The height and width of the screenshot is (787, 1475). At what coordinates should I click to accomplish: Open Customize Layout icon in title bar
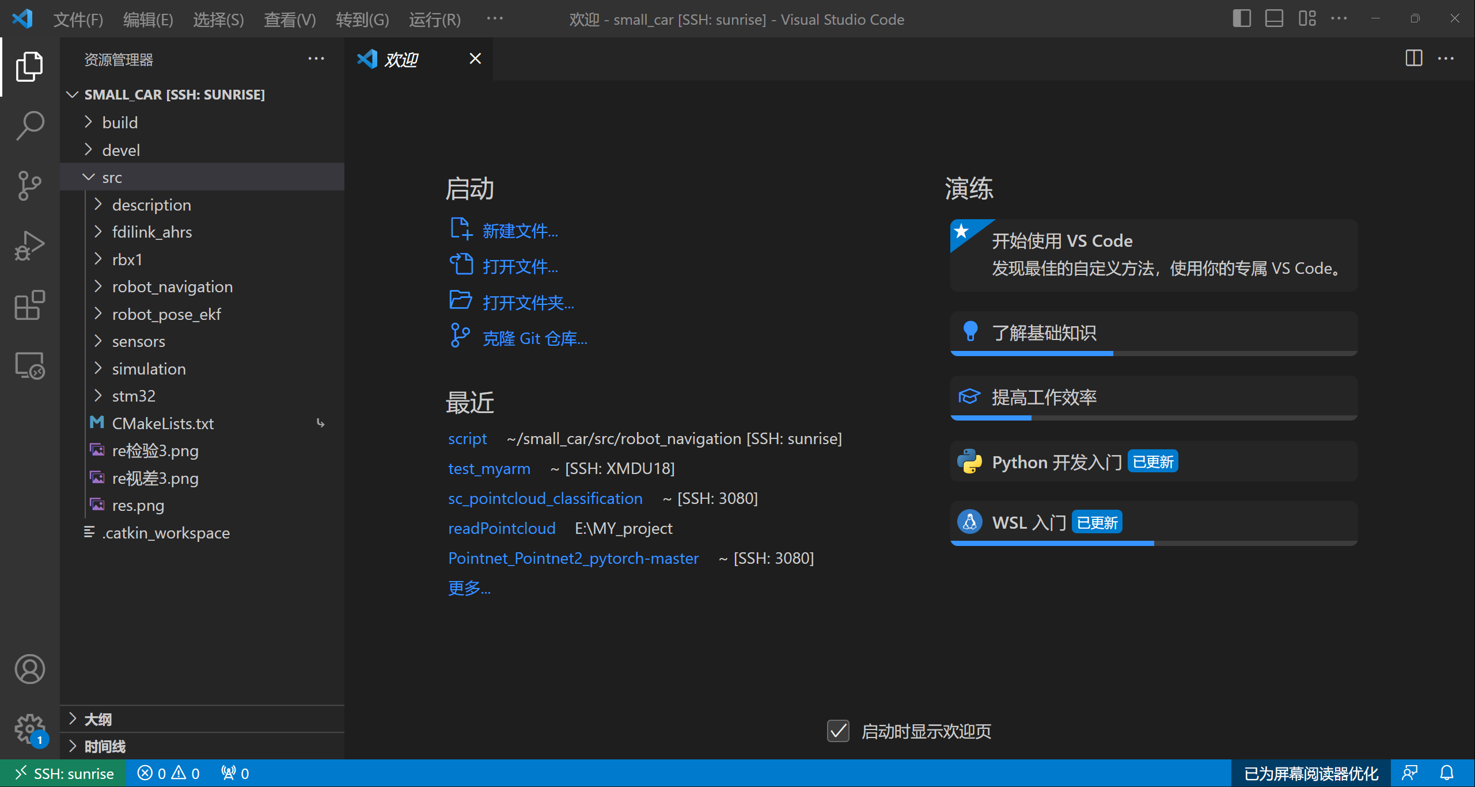[1307, 19]
